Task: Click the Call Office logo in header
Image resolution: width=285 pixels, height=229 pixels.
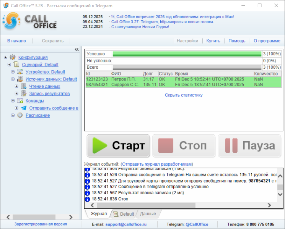Action: coord(29,21)
